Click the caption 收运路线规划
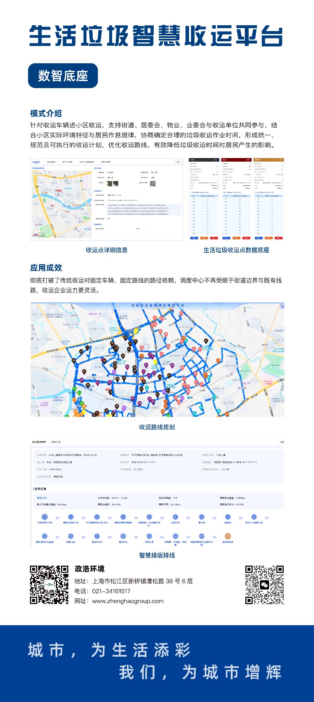 click(x=157, y=427)
